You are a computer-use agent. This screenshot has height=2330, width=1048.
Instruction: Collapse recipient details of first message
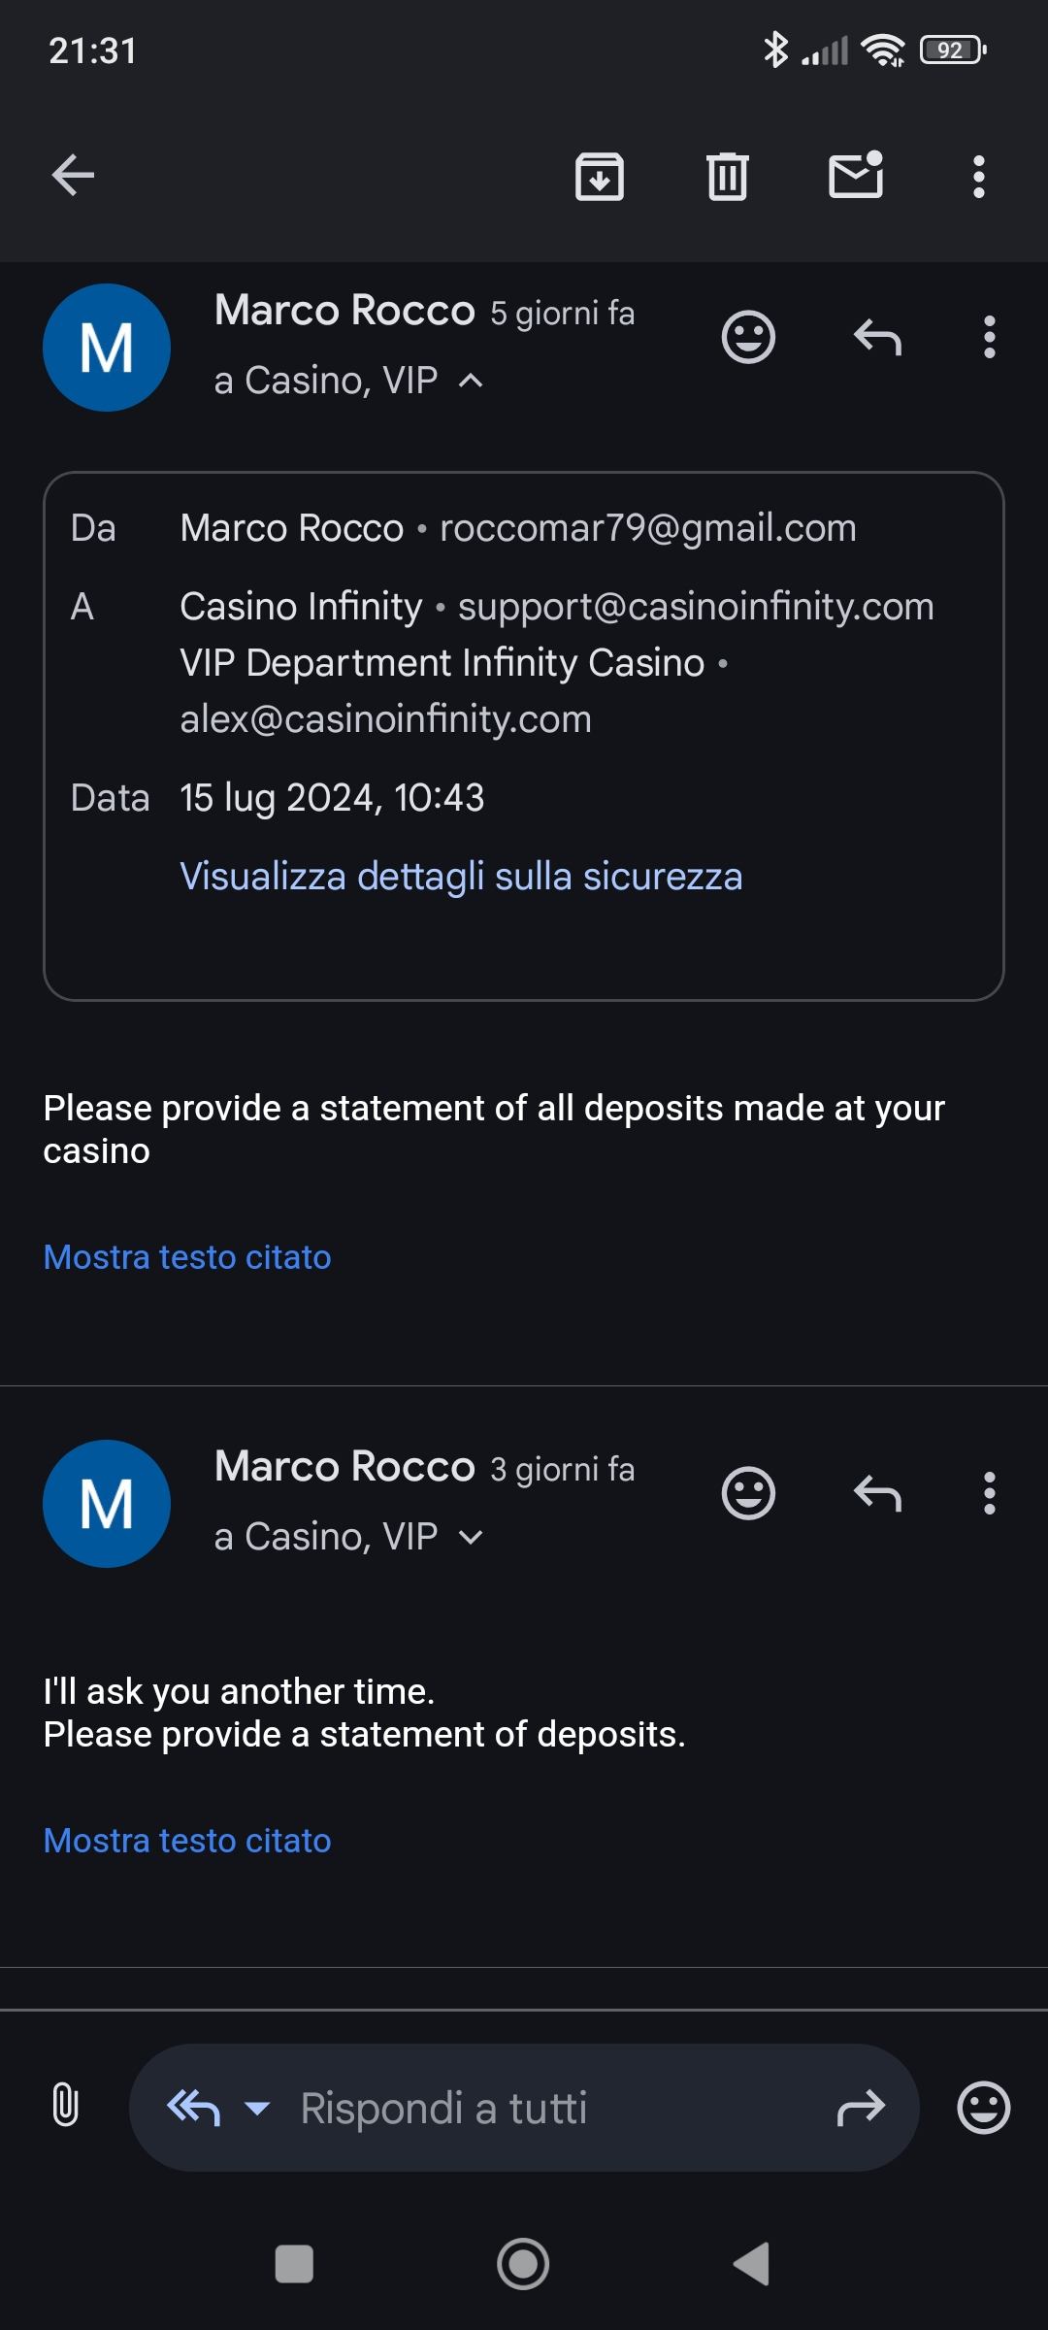pyautogui.click(x=471, y=381)
